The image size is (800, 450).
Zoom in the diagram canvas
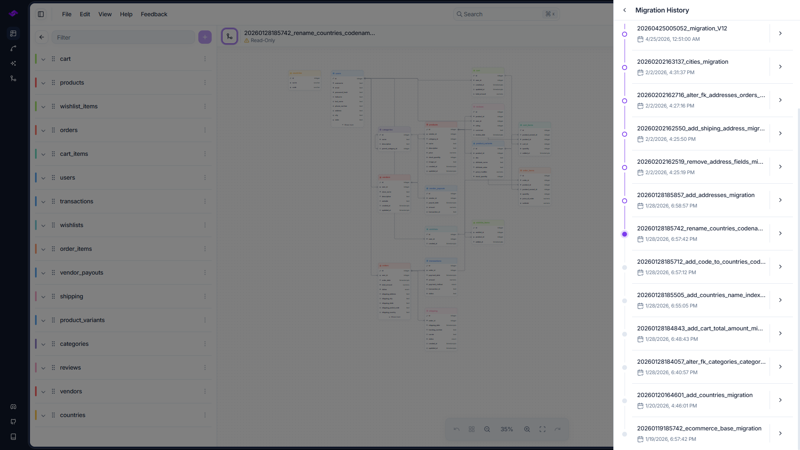pos(527,429)
